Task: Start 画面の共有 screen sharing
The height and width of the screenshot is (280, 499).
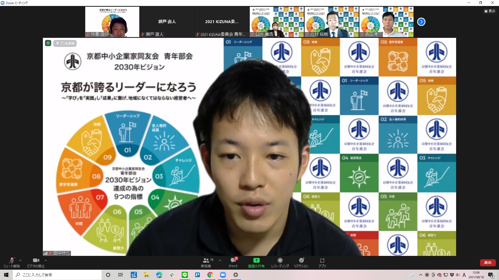Action: pyautogui.click(x=256, y=262)
